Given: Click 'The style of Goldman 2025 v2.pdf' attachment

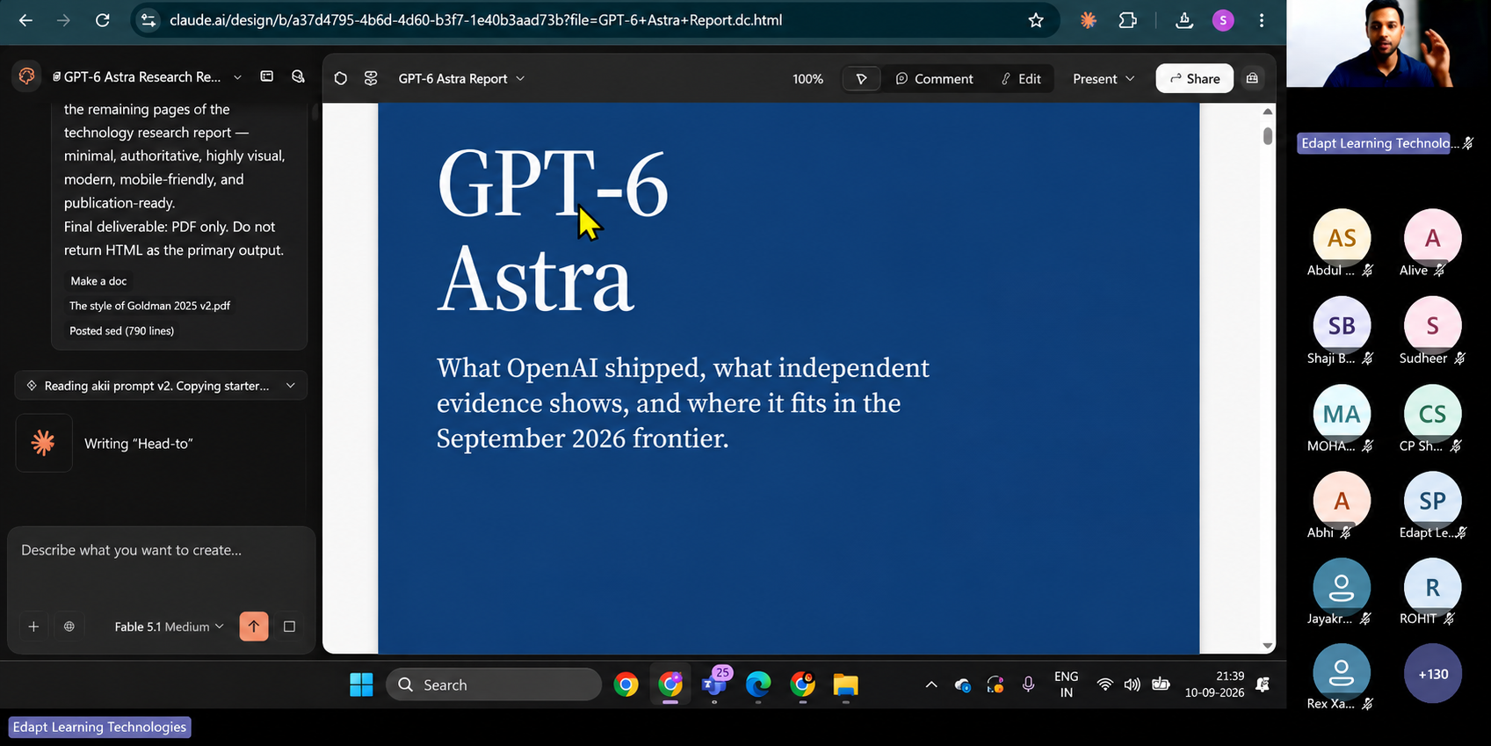Looking at the screenshot, I should point(149,306).
